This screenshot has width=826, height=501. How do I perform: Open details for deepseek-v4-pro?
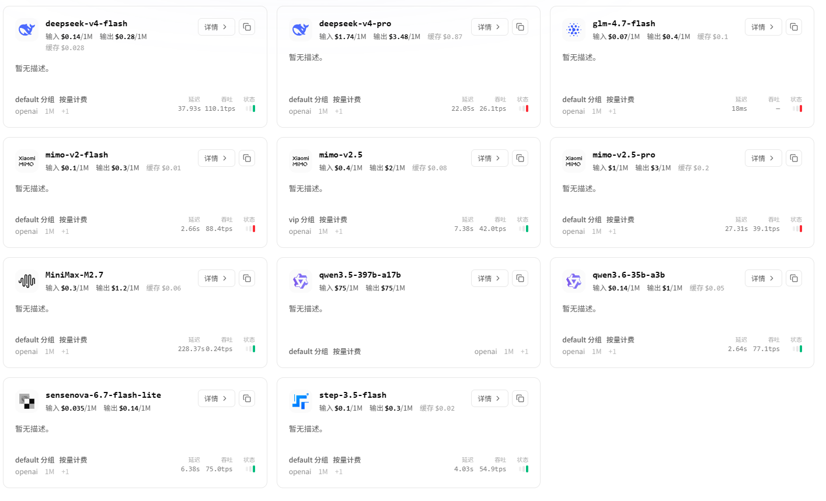(490, 27)
